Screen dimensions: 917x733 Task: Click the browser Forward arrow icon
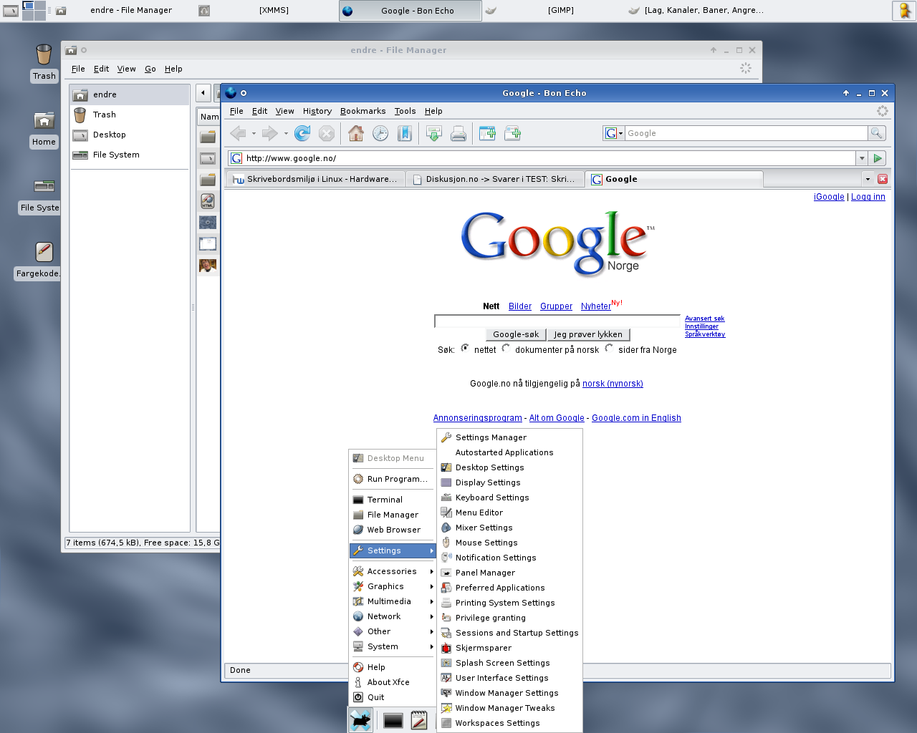click(x=269, y=133)
